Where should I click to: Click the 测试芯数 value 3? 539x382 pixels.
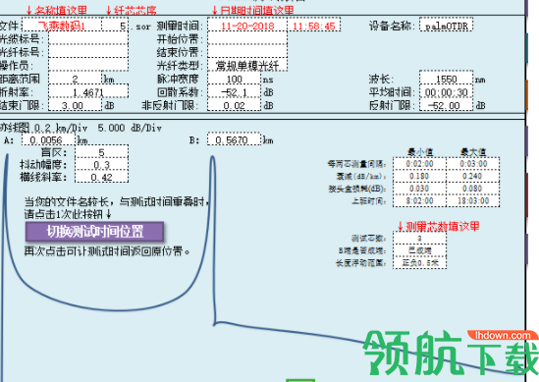click(x=419, y=238)
